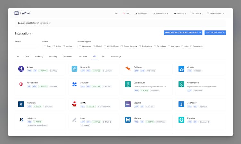Open the Manatal integration icon
241x144 pixels.
128,120
